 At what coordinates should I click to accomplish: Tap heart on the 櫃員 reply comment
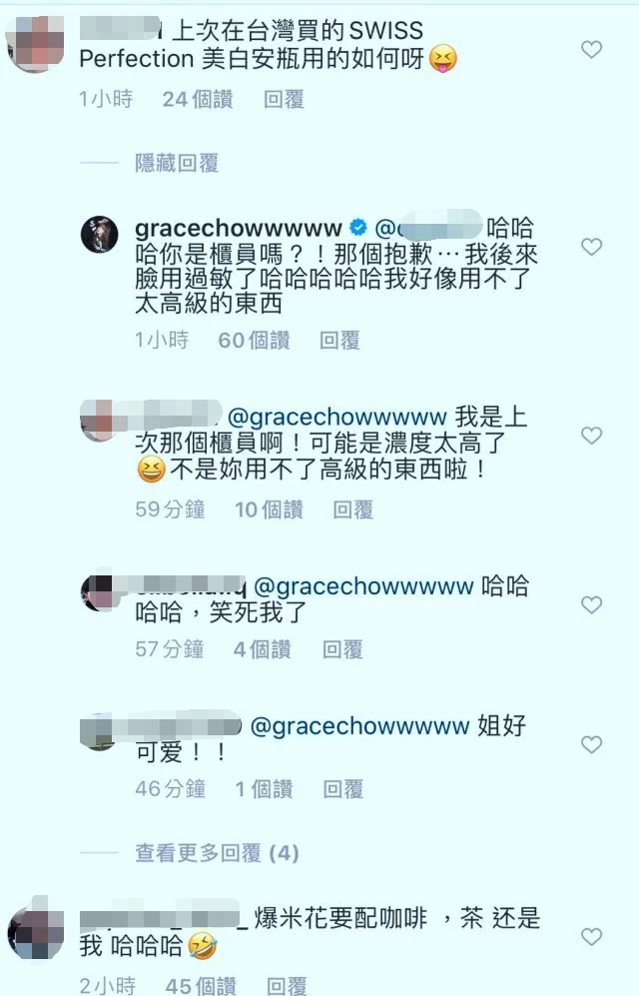(591, 436)
